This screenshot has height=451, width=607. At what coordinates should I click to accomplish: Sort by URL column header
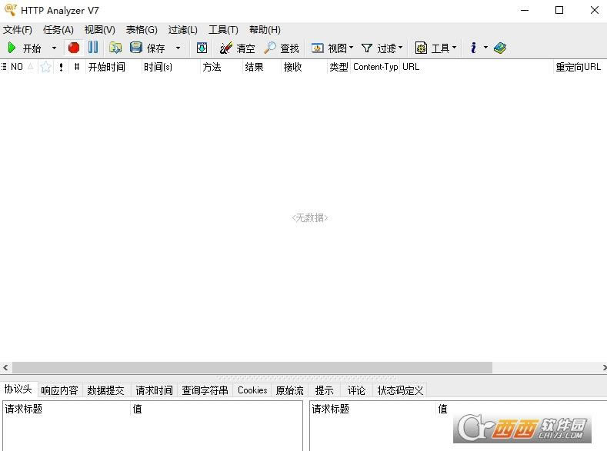pos(477,67)
